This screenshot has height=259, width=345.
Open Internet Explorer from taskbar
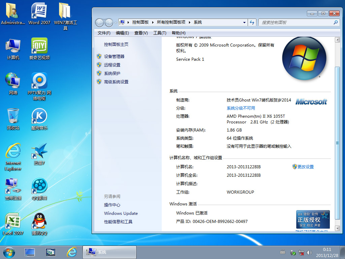(72, 252)
